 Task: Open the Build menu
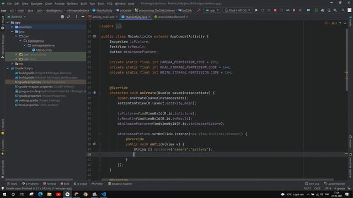[x=84, y=4]
